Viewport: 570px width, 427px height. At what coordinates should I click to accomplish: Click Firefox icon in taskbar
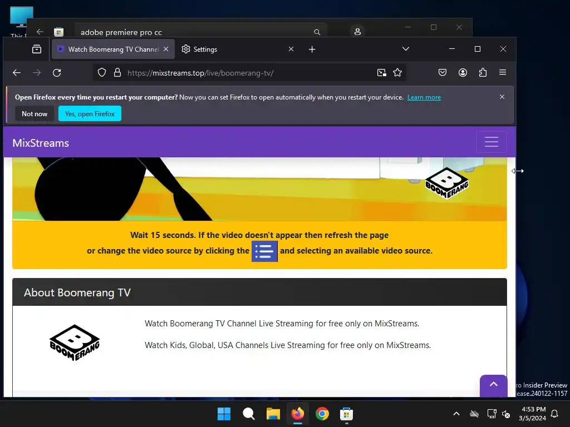298,414
